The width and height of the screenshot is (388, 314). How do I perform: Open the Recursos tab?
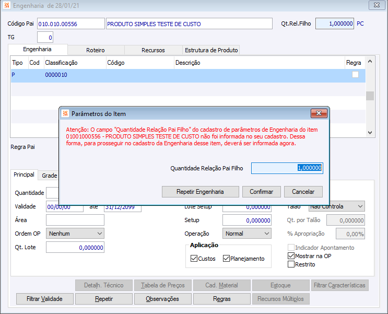153,50
